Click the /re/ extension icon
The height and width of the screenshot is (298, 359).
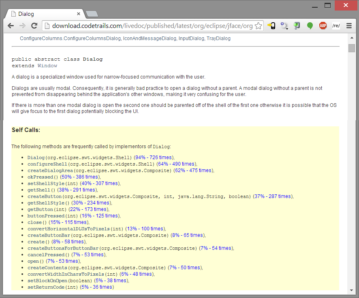(x=336, y=26)
